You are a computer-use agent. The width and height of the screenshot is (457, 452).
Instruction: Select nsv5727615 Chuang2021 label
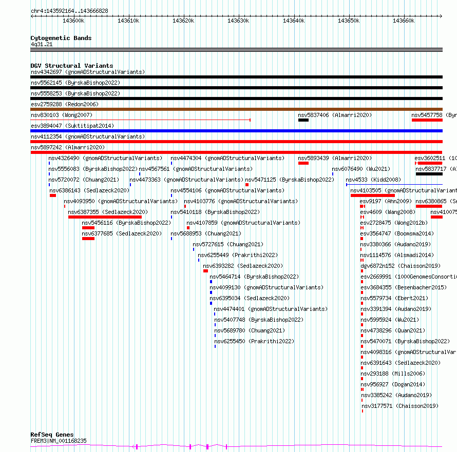coord(228,244)
